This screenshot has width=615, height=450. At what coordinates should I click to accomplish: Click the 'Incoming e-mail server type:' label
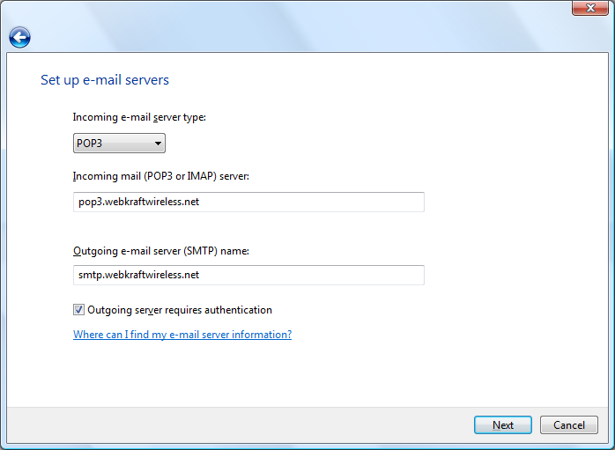139,117
